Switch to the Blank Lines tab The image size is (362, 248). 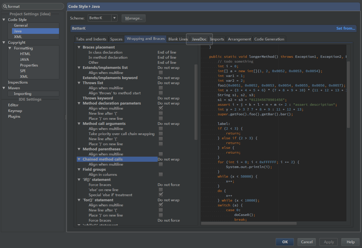coord(178,39)
